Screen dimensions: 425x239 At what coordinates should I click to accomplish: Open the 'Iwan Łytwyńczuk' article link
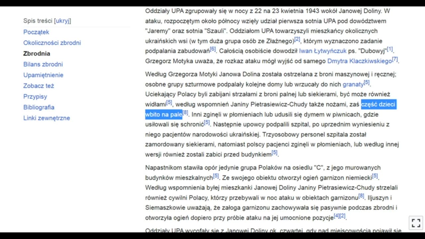coord(323,51)
